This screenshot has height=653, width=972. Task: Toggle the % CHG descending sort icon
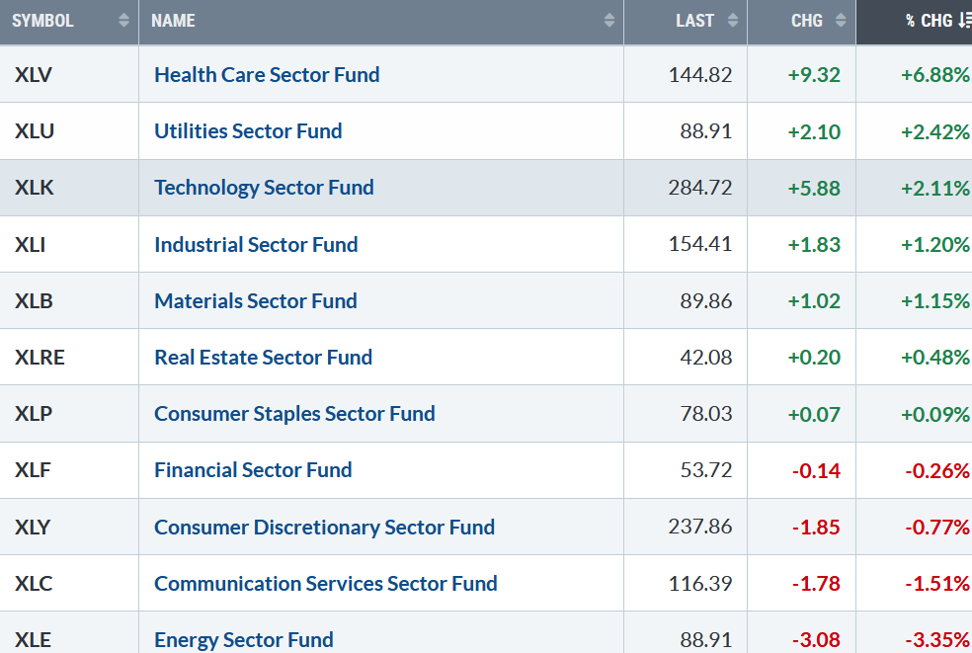[964, 21]
